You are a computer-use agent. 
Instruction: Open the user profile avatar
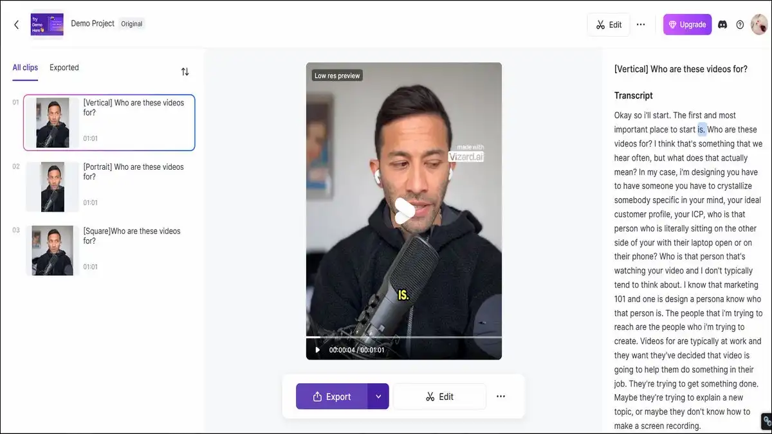pyautogui.click(x=759, y=24)
